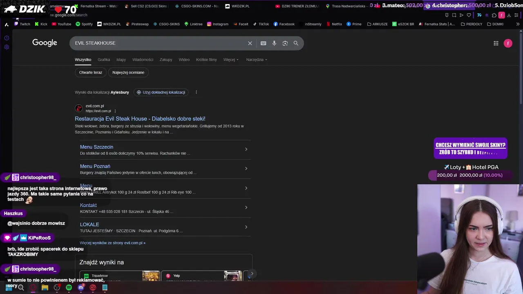
Task: Open the ARKUSZE bookmarks folder
Action: pyautogui.click(x=377, y=24)
